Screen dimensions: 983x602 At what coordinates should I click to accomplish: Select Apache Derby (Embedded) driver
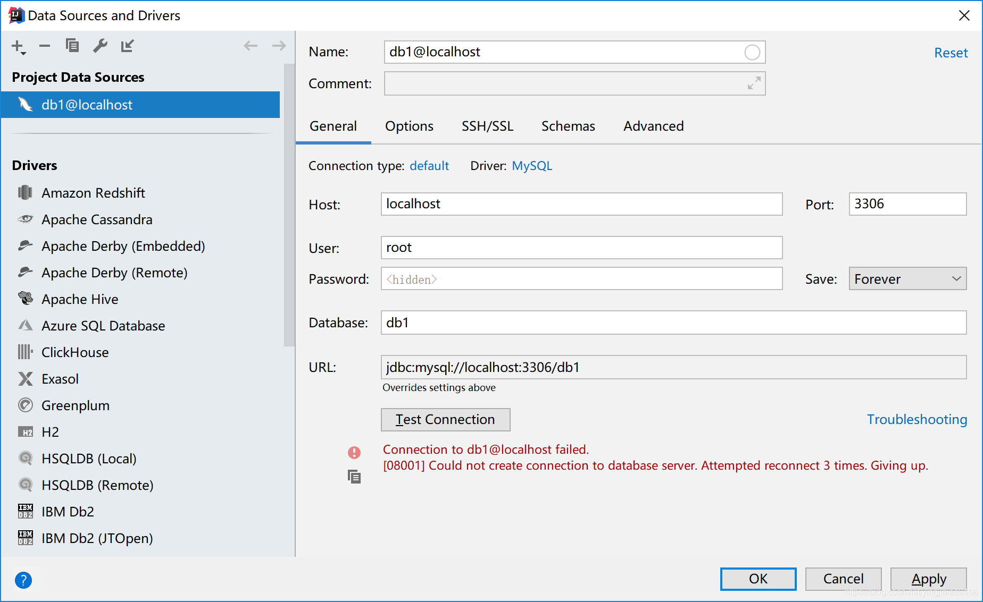tap(140, 246)
